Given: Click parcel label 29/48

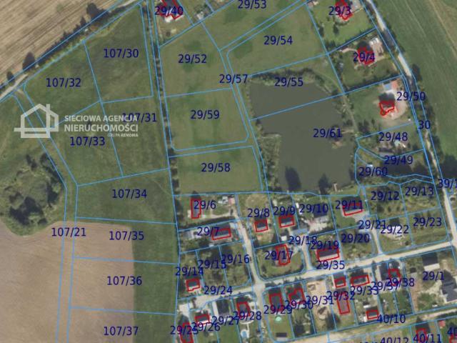Looking at the screenshot, I should (393, 136).
